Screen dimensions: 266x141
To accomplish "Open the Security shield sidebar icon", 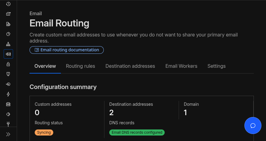I will coord(8,74).
